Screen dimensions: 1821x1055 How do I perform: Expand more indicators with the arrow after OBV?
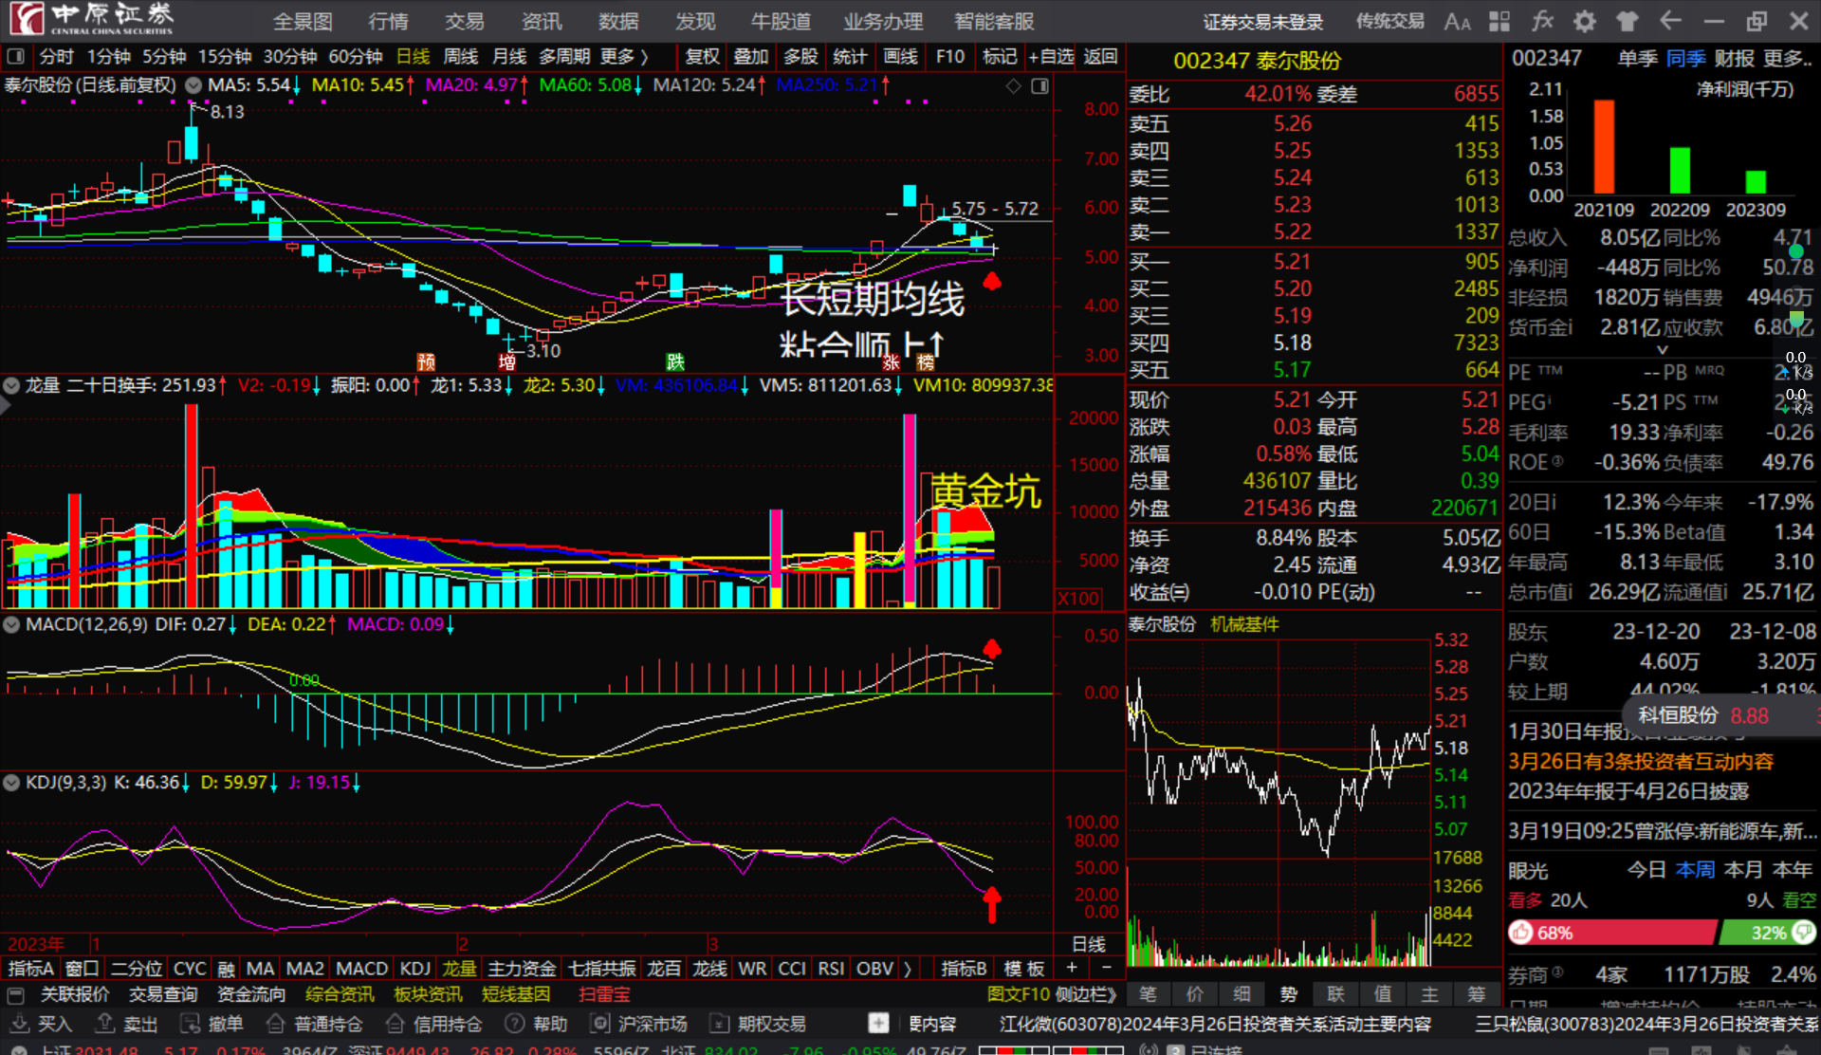[x=908, y=969]
